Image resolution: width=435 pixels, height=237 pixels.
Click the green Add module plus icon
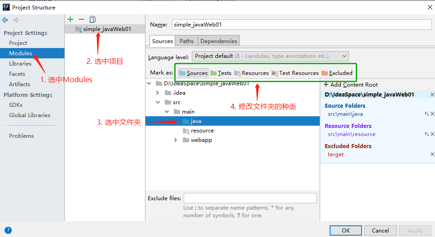[70, 19]
